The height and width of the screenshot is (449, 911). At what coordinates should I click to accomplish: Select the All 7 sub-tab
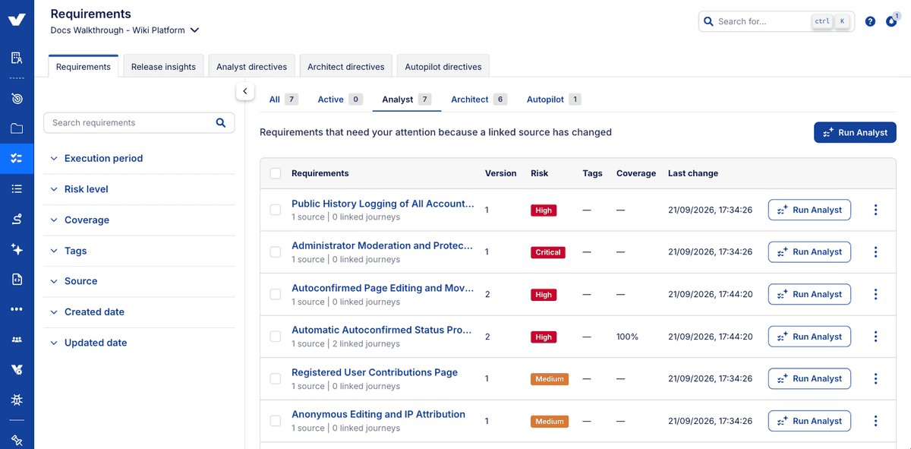(x=283, y=100)
